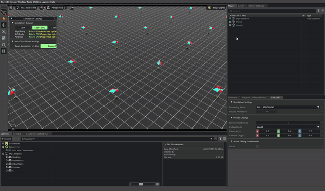The width and height of the screenshot is (325, 191).
Task: Select the Rotate tool in the left toolbar
Action: (4, 32)
